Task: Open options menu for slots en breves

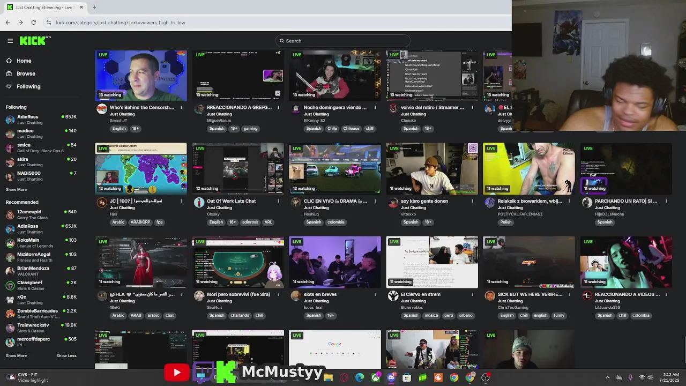Action: click(x=375, y=294)
